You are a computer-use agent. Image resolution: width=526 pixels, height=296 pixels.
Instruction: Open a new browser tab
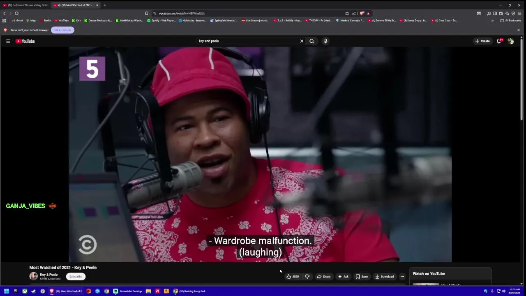coord(105,5)
